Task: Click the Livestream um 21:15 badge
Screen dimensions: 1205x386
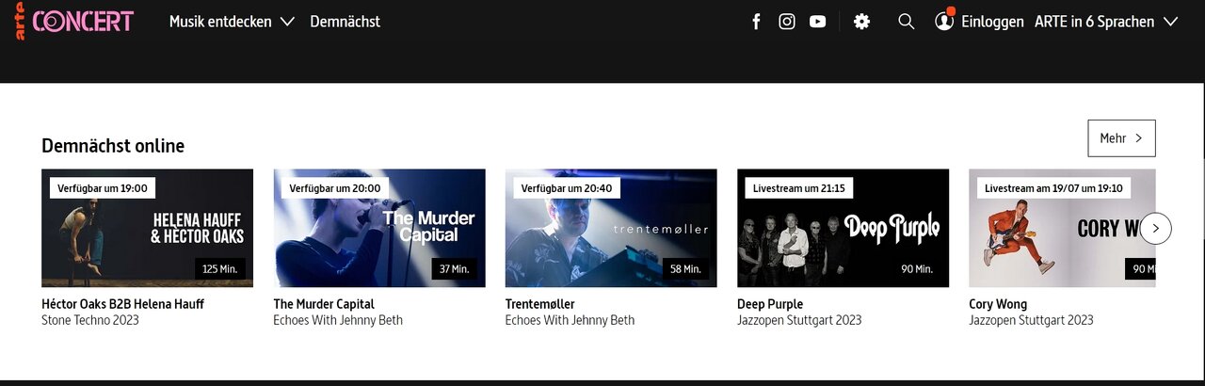Action: tap(799, 187)
